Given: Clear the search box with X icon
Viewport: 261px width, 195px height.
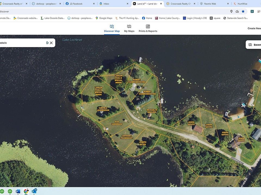Looking at the screenshot, I should pyautogui.click(x=51, y=43).
